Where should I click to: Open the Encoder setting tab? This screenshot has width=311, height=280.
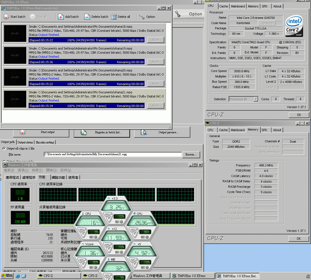coord(45,142)
